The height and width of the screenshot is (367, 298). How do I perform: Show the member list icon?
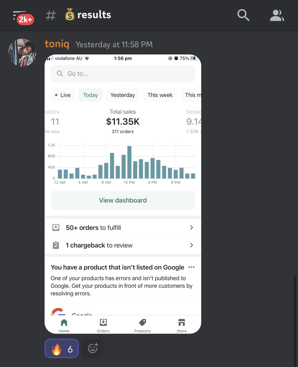click(x=277, y=15)
